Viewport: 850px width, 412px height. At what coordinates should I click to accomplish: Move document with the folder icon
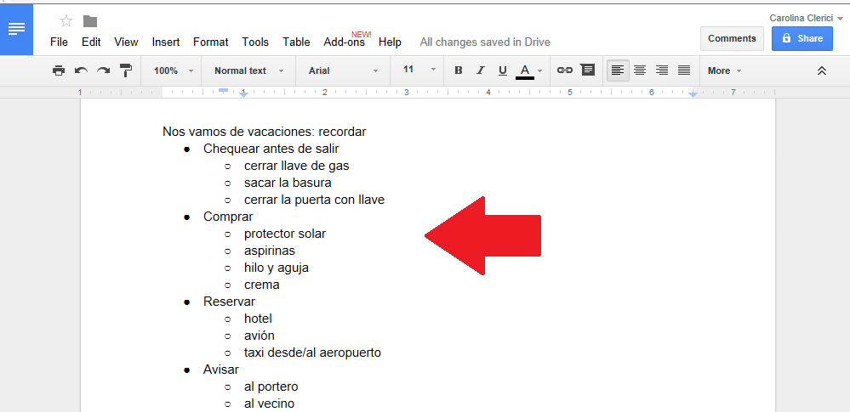pos(90,21)
